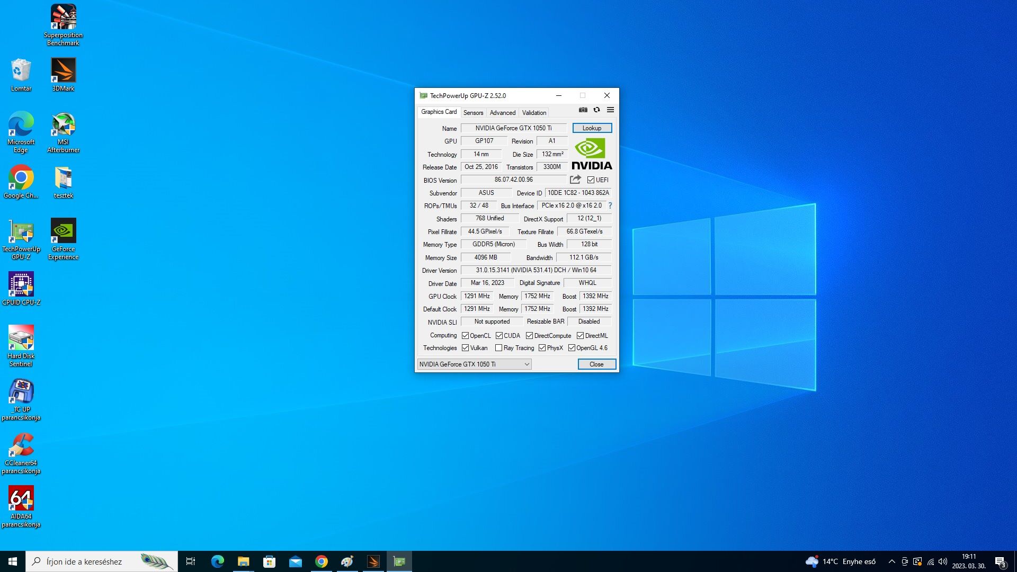Switch to the Advanced tab
The image size is (1017, 572).
pyautogui.click(x=502, y=113)
